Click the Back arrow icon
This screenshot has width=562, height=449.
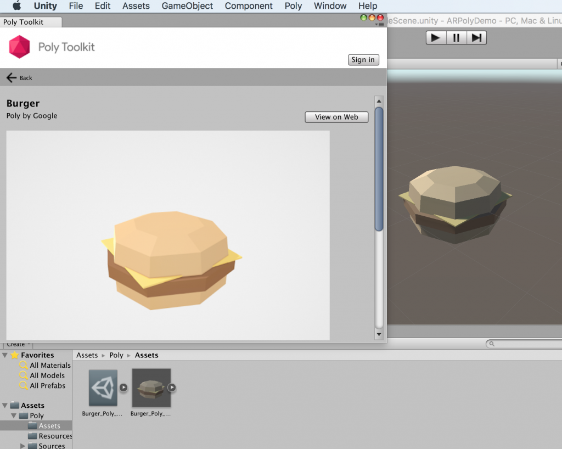point(12,78)
